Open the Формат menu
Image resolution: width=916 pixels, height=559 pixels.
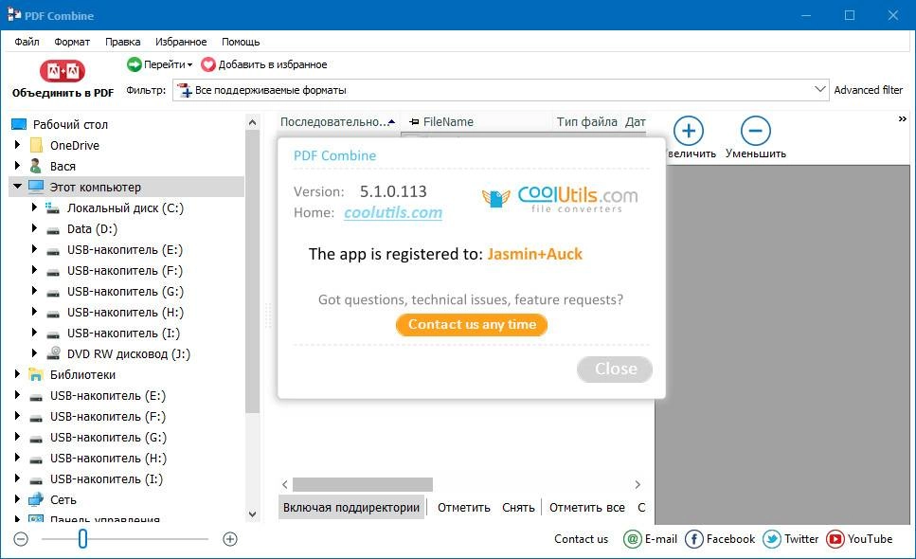72,42
